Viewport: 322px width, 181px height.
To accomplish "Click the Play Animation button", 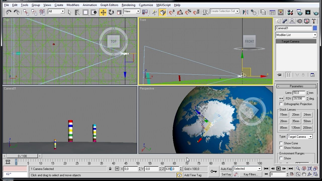I will (278, 169).
